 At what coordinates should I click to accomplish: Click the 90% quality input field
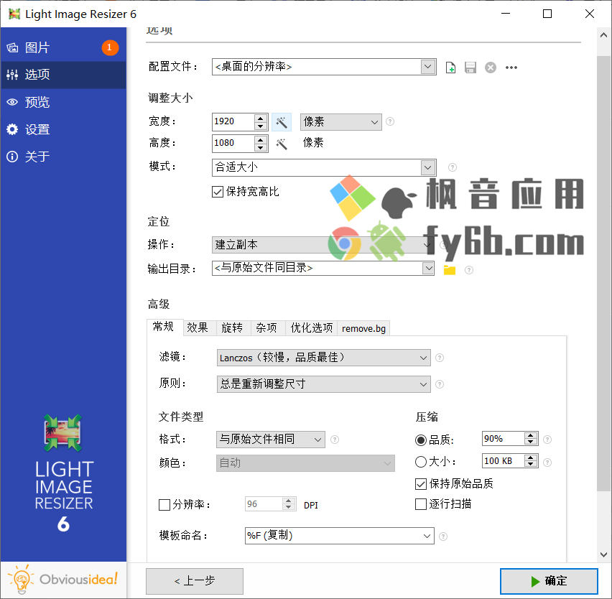tap(504, 439)
